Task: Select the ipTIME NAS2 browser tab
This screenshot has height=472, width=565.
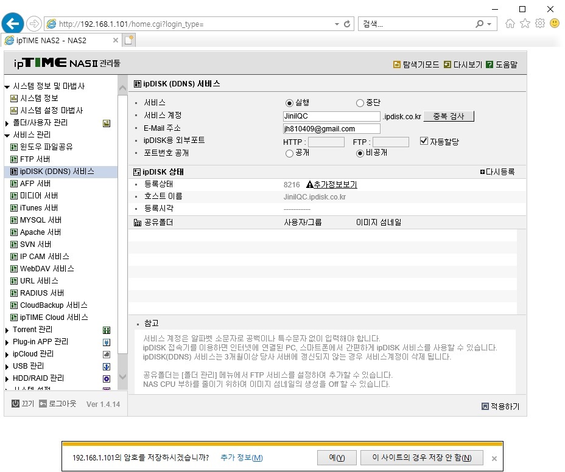Action: click(x=61, y=40)
